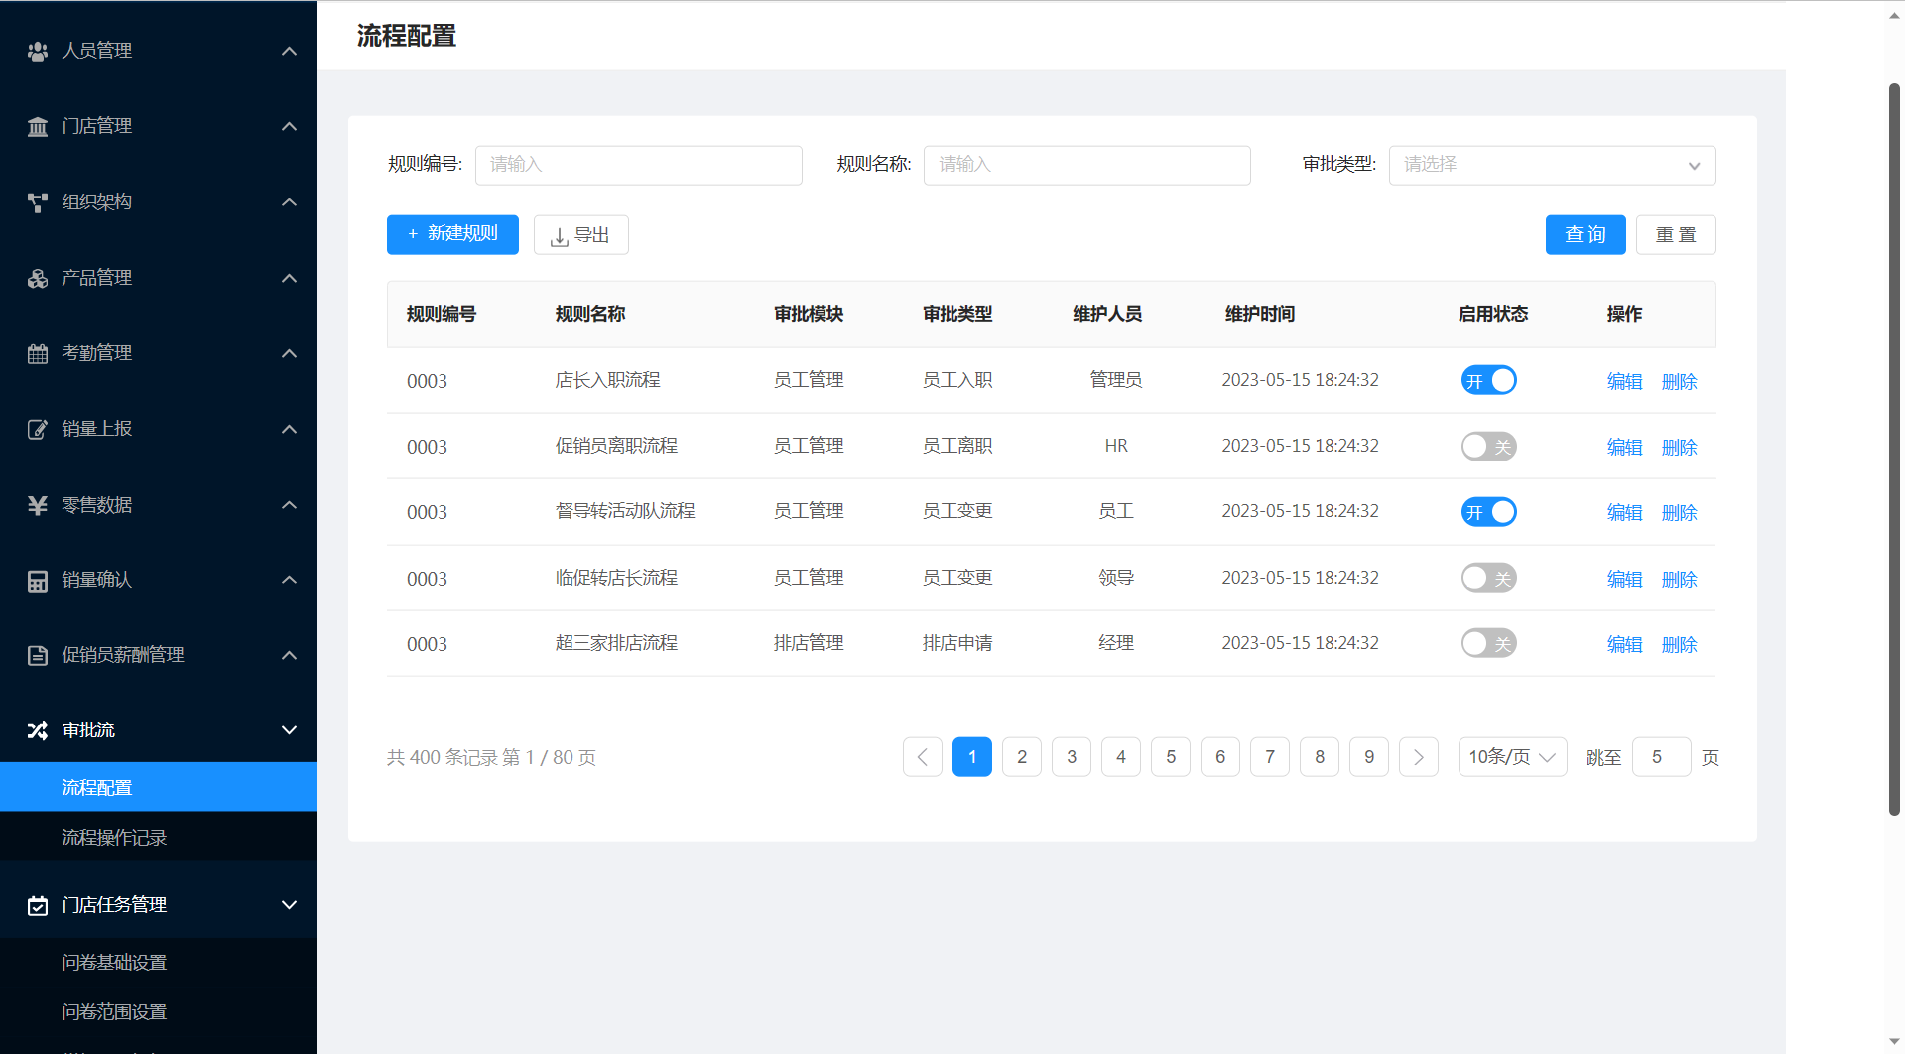Expand 门店管理 menu chevron
Viewport: 1905px width, 1054px height.
click(x=289, y=126)
